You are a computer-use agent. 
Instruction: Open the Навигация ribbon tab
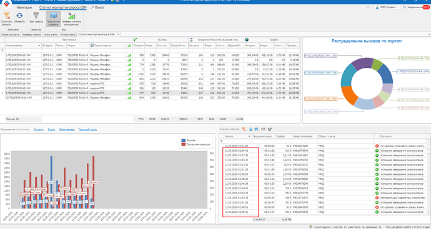tap(24, 7)
